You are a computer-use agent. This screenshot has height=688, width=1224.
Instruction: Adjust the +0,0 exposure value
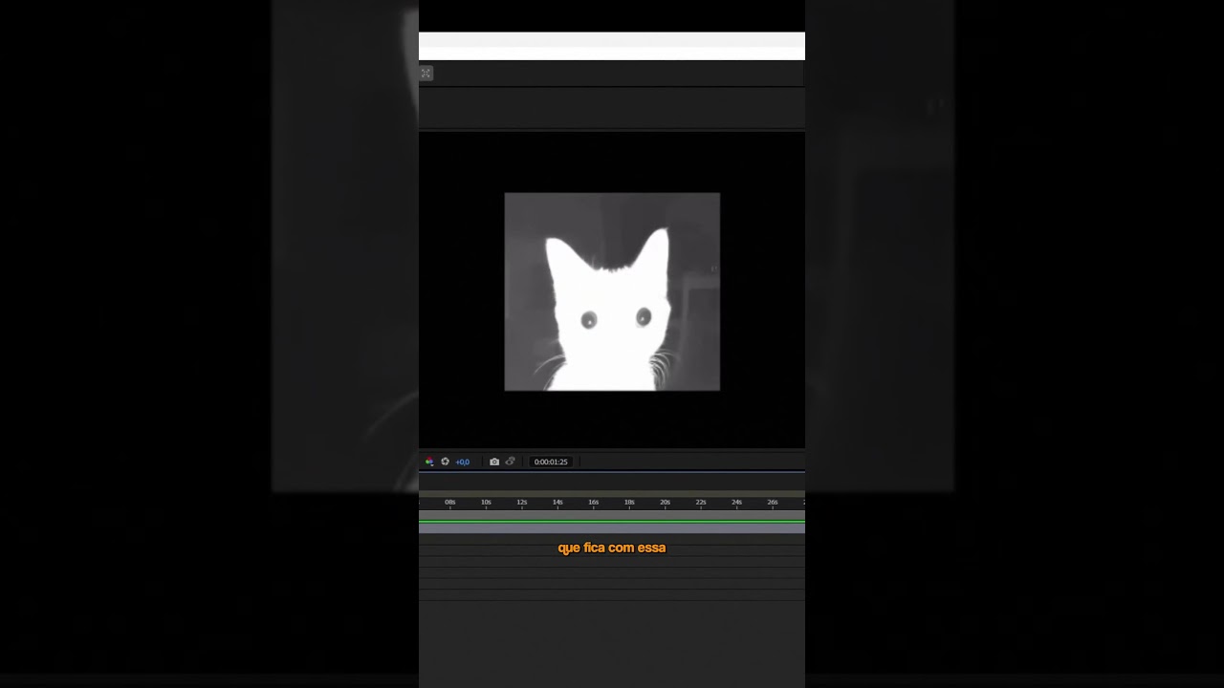pos(462,462)
